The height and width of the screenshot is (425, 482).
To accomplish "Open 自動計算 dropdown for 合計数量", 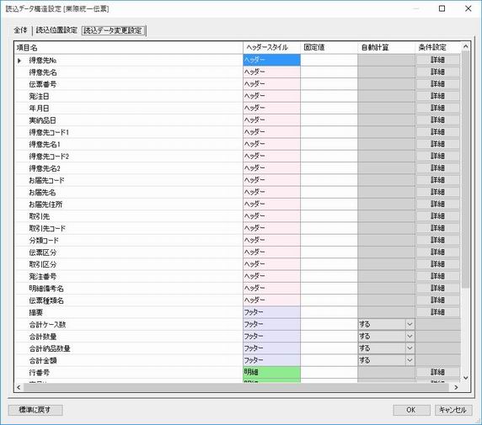I will coord(410,336).
